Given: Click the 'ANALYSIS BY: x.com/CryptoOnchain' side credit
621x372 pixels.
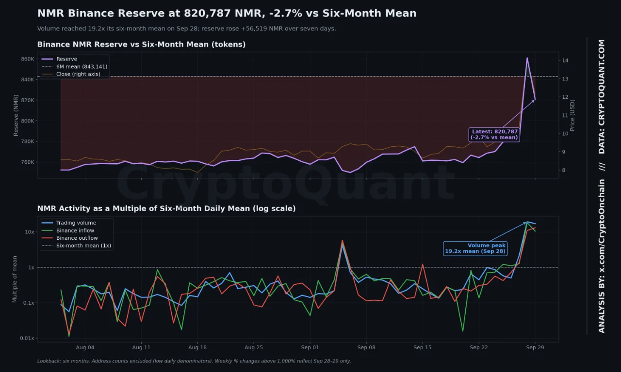Looking at the screenshot, I should click(602, 256).
